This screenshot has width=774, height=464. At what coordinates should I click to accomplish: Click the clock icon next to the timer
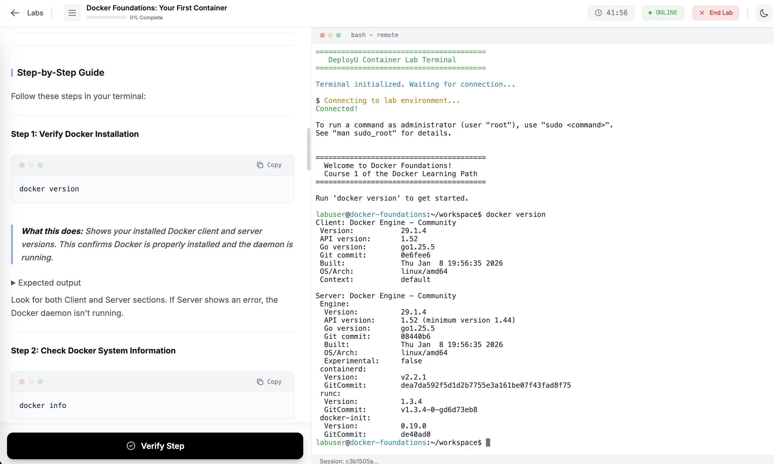pos(598,13)
